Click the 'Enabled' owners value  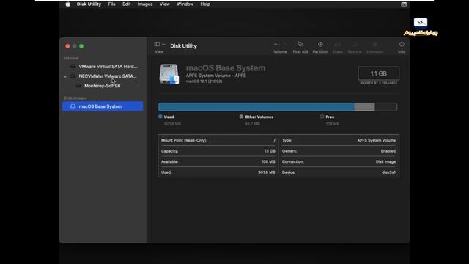(388, 151)
